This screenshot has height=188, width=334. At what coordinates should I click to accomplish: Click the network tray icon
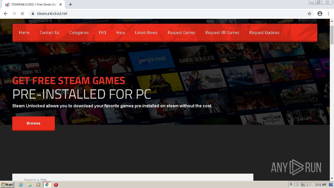[303, 185]
